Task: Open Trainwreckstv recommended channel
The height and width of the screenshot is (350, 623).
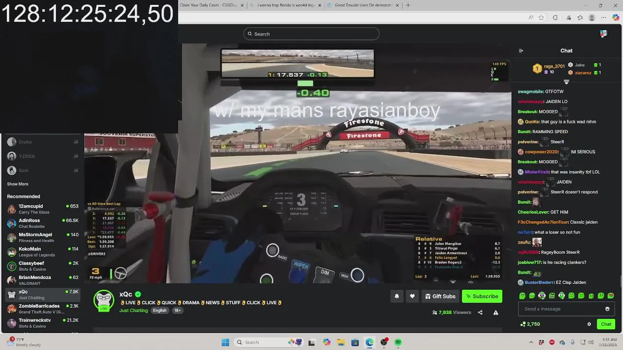Action: click(x=42, y=323)
